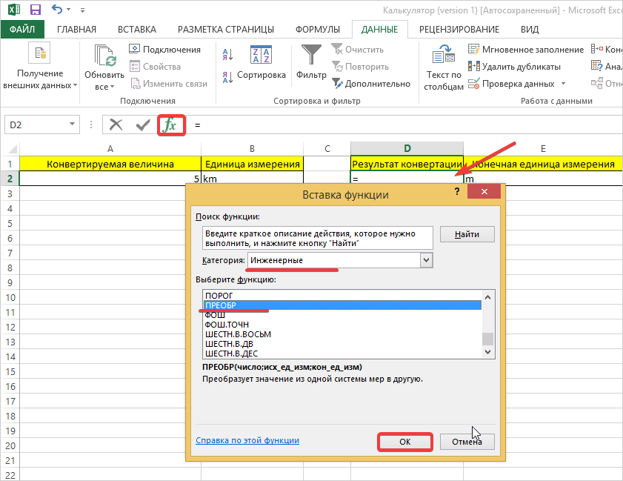Click the Сортировка sort icon
Screen dimensions: 623x481
coord(261,56)
